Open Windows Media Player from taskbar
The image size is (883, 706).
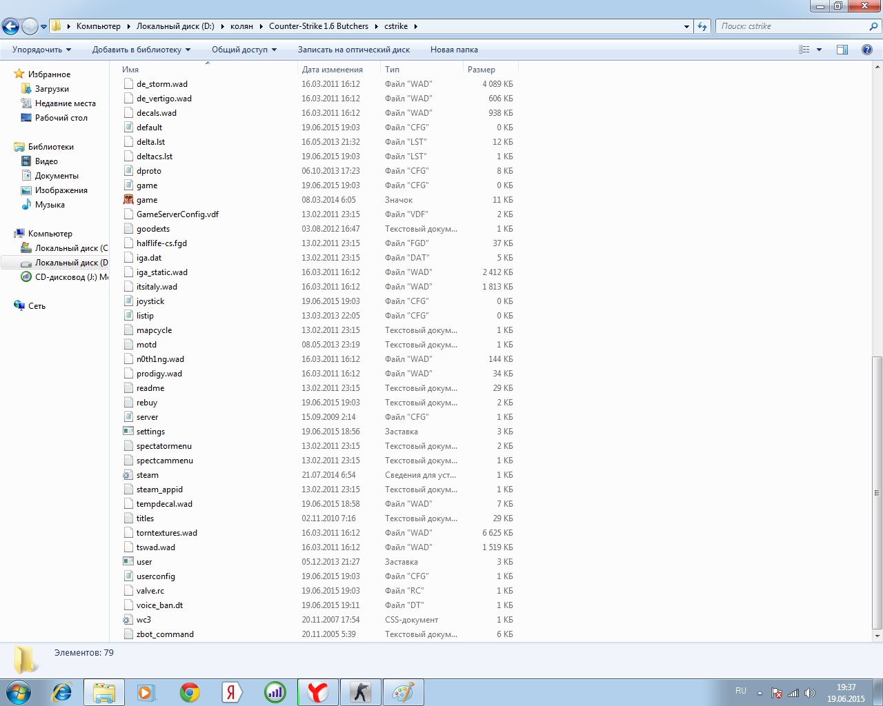[146, 692]
